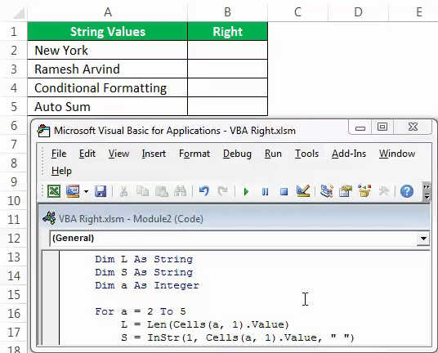
Task: Select row 9 header
Action: tap(14, 182)
